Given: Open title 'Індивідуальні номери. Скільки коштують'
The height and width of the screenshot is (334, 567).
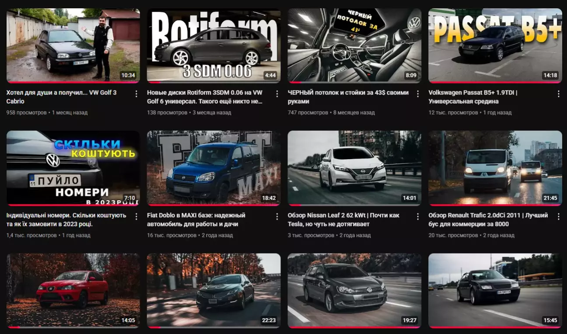Looking at the screenshot, I should (66, 220).
